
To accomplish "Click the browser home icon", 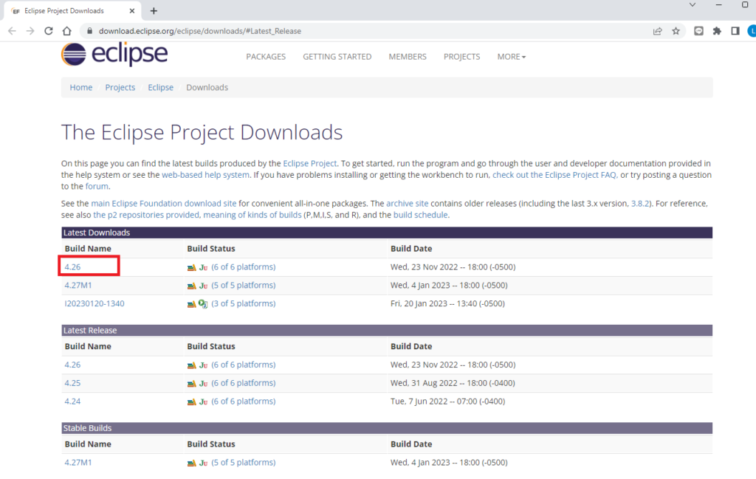I will (66, 31).
